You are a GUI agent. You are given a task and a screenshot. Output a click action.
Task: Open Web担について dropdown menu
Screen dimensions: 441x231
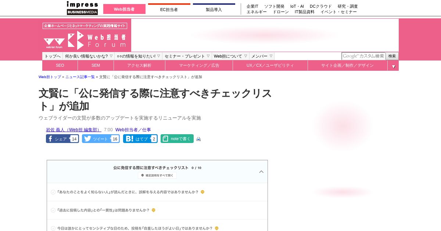pos(230,56)
